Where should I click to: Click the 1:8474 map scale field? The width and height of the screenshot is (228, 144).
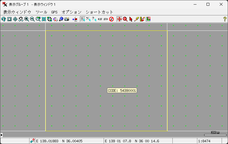(x=209, y=141)
